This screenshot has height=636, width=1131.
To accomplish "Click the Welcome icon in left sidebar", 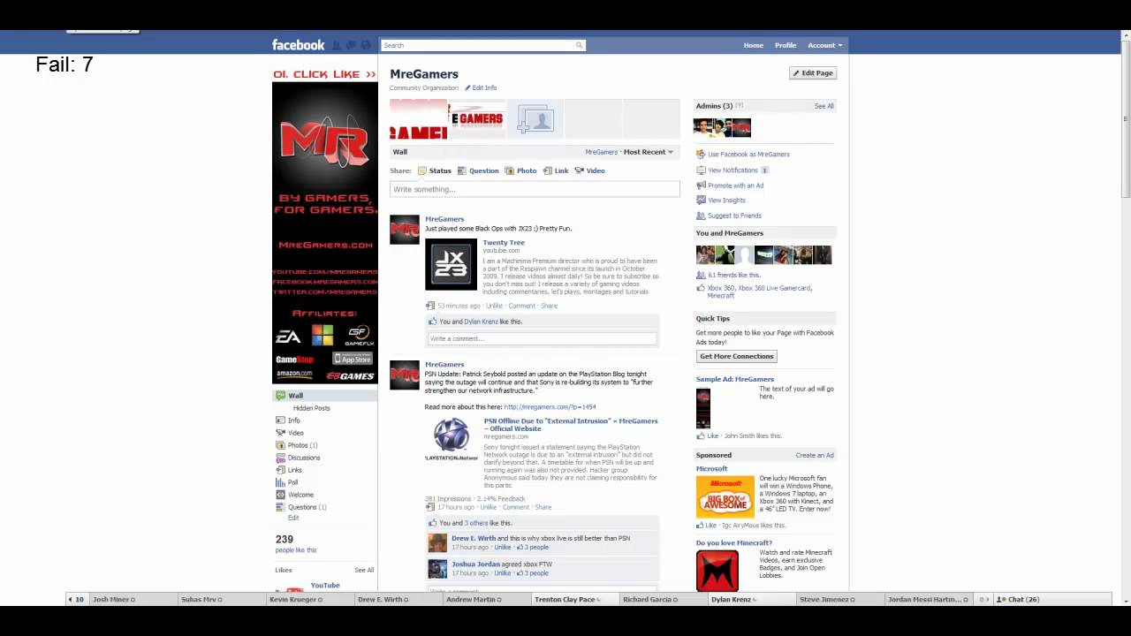I will pos(280,495).
